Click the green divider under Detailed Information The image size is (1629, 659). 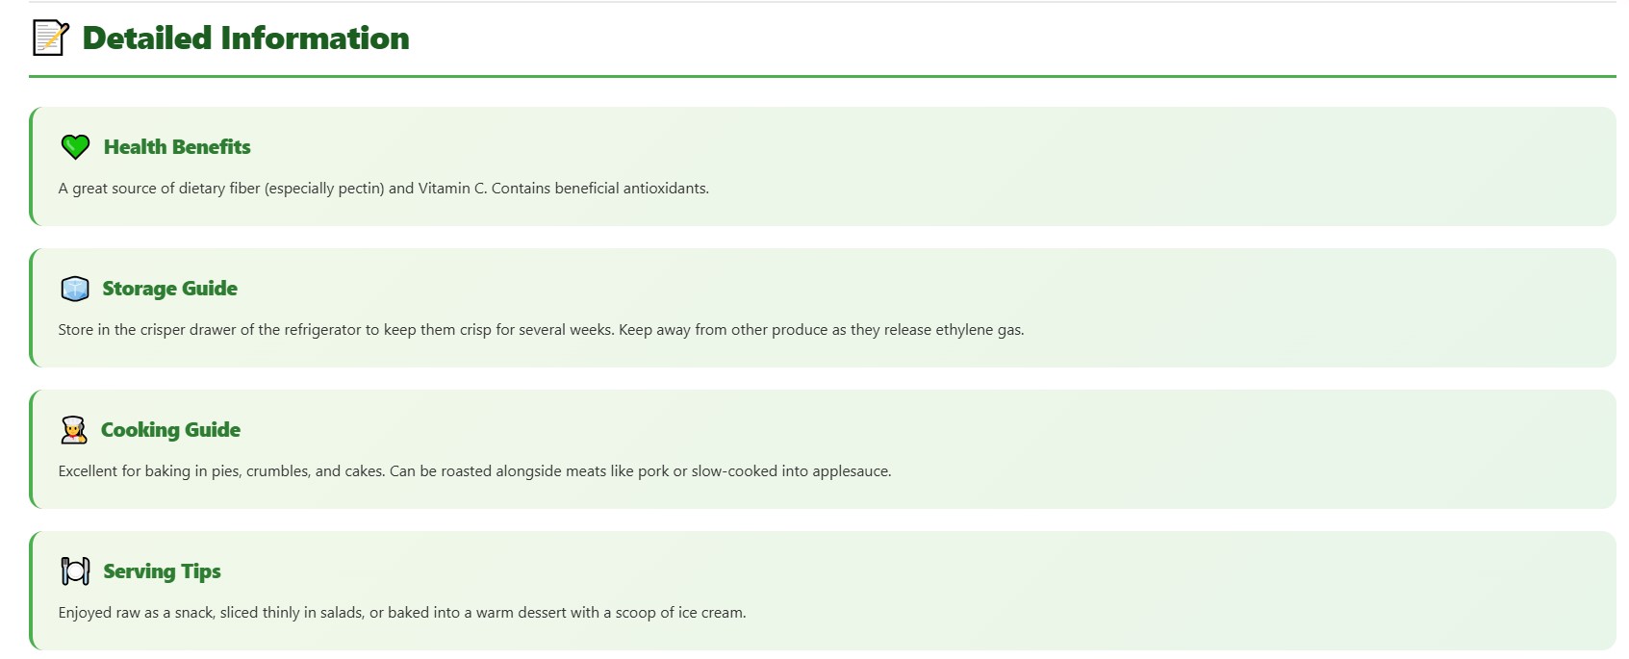coord(823,76)
